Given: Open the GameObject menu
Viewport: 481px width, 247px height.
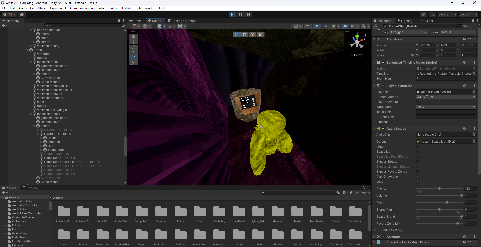Looking at the screenshot, I should 38,8.
